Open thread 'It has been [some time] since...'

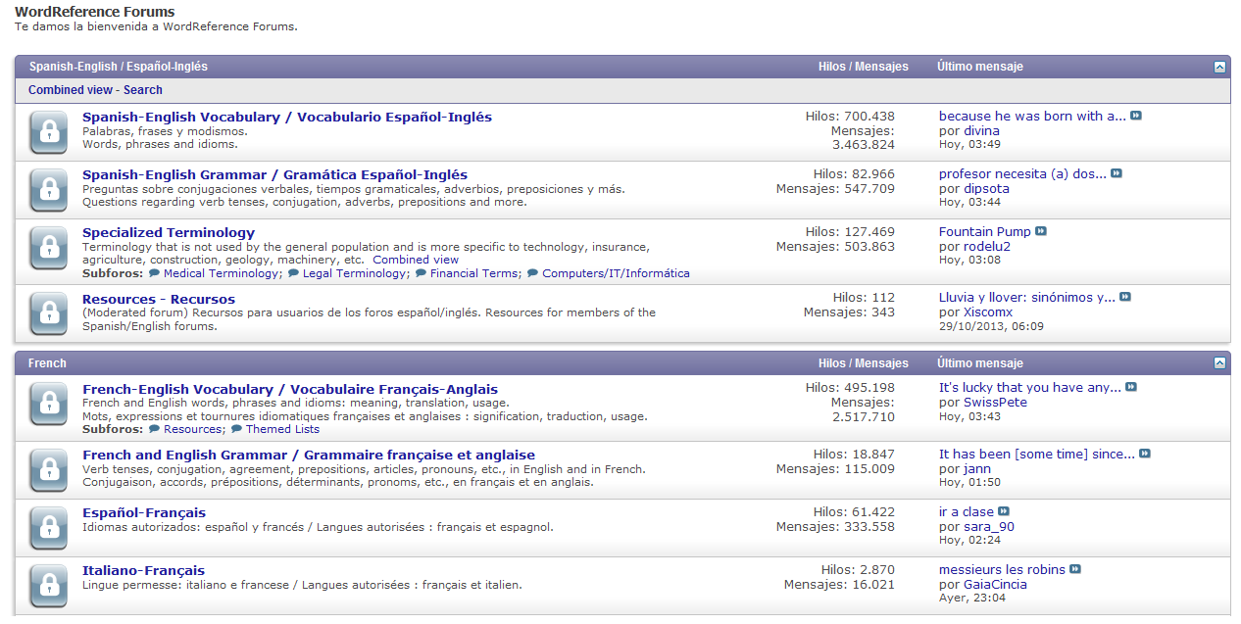[1037, 455]
